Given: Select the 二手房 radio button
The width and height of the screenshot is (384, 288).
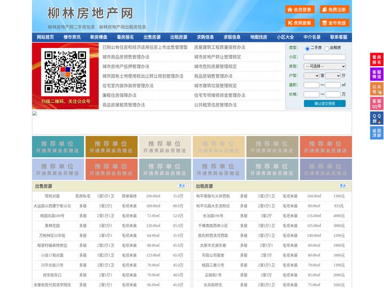Looking at the screenshot, I should coord(307,49).
